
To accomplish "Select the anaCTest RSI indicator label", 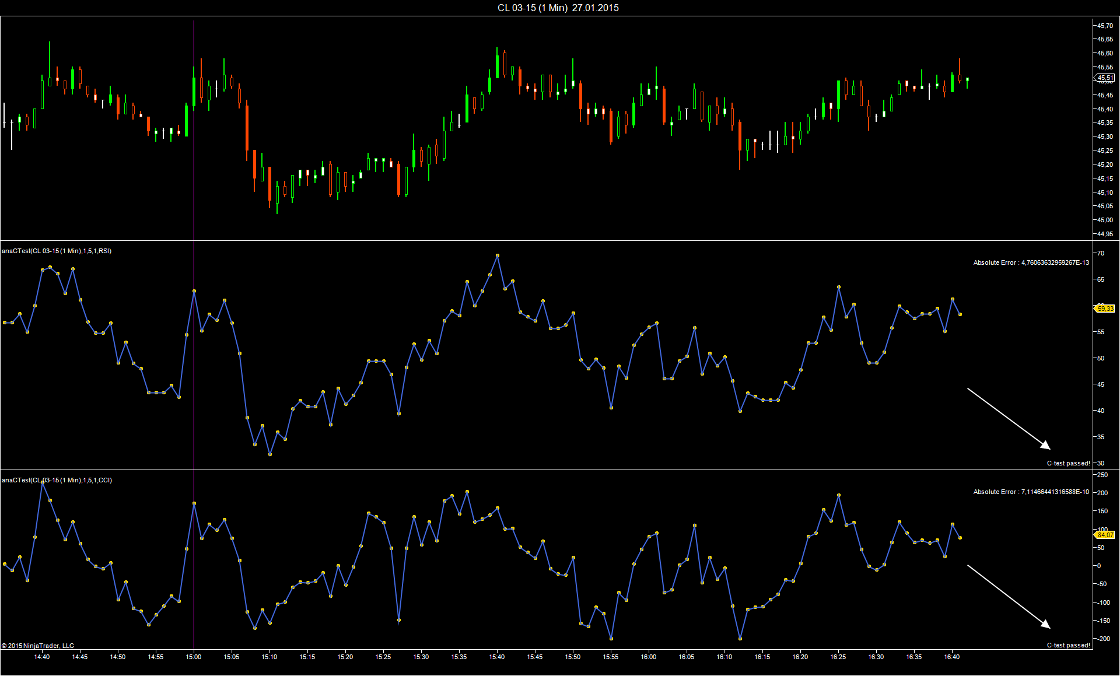I will (57, 251).
